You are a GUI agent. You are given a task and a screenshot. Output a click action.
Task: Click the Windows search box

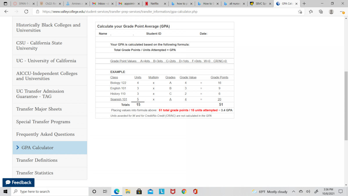(49, 191)
